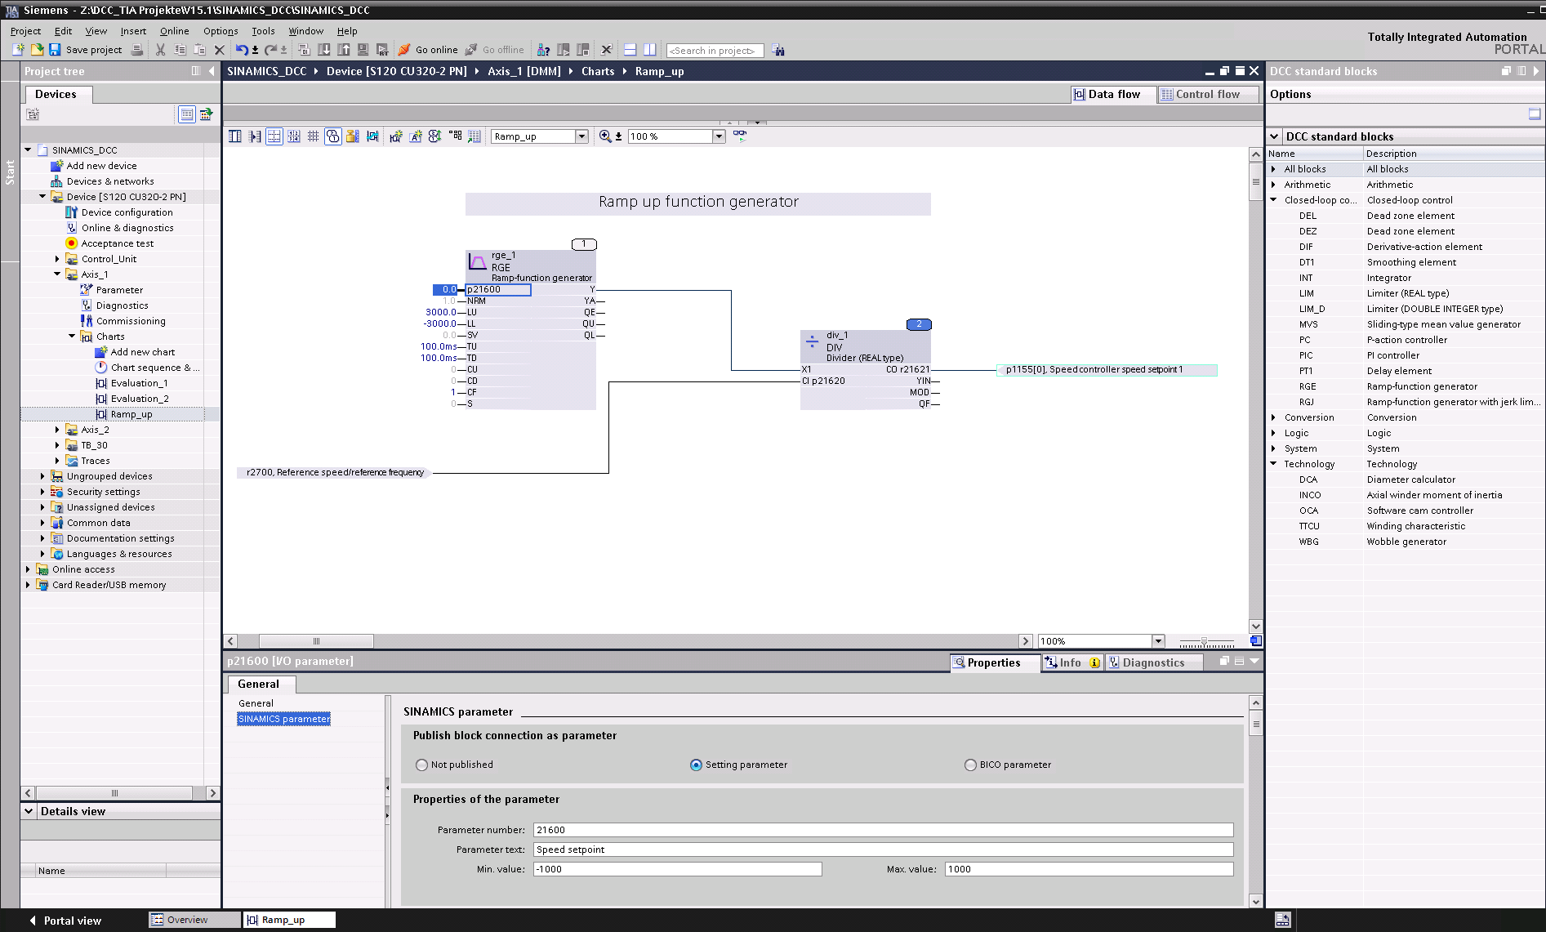Click the Max. value input field
The image size is (1546, 932).
[x=1086, y=868]
